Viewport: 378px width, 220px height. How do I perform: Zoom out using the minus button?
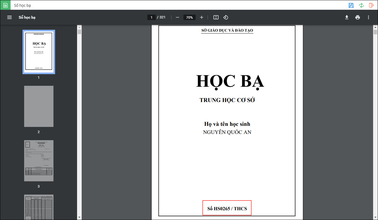[x=177, y=17]
